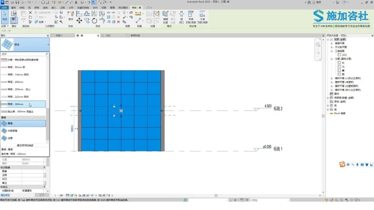
Task: Click the Sogou input method S icon
Action: [342, 164]
